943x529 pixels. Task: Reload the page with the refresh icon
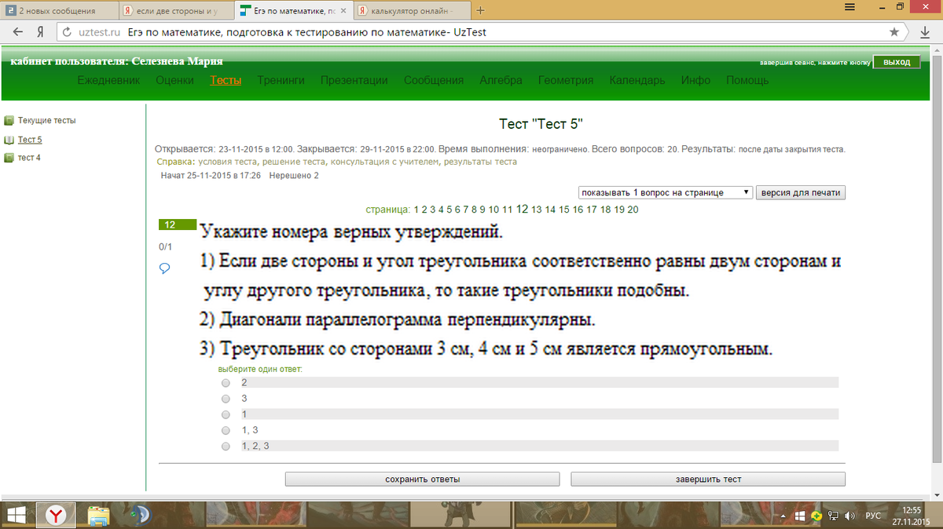(x=68, y=33)
